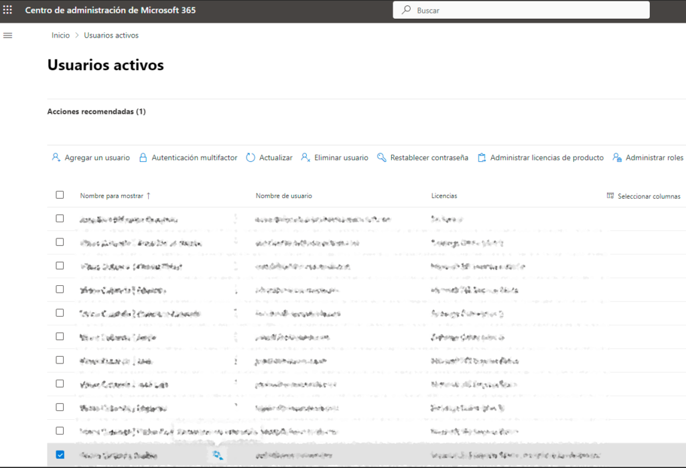Viewport: 686px width, 468px height.
Task: Sort by Licencias column header
Action: (444, 196)
